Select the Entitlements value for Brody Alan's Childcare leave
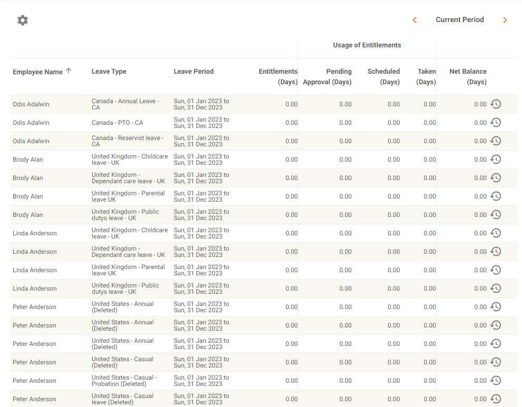This screenshot has height=407, width=522. click(x=291, y=160)
